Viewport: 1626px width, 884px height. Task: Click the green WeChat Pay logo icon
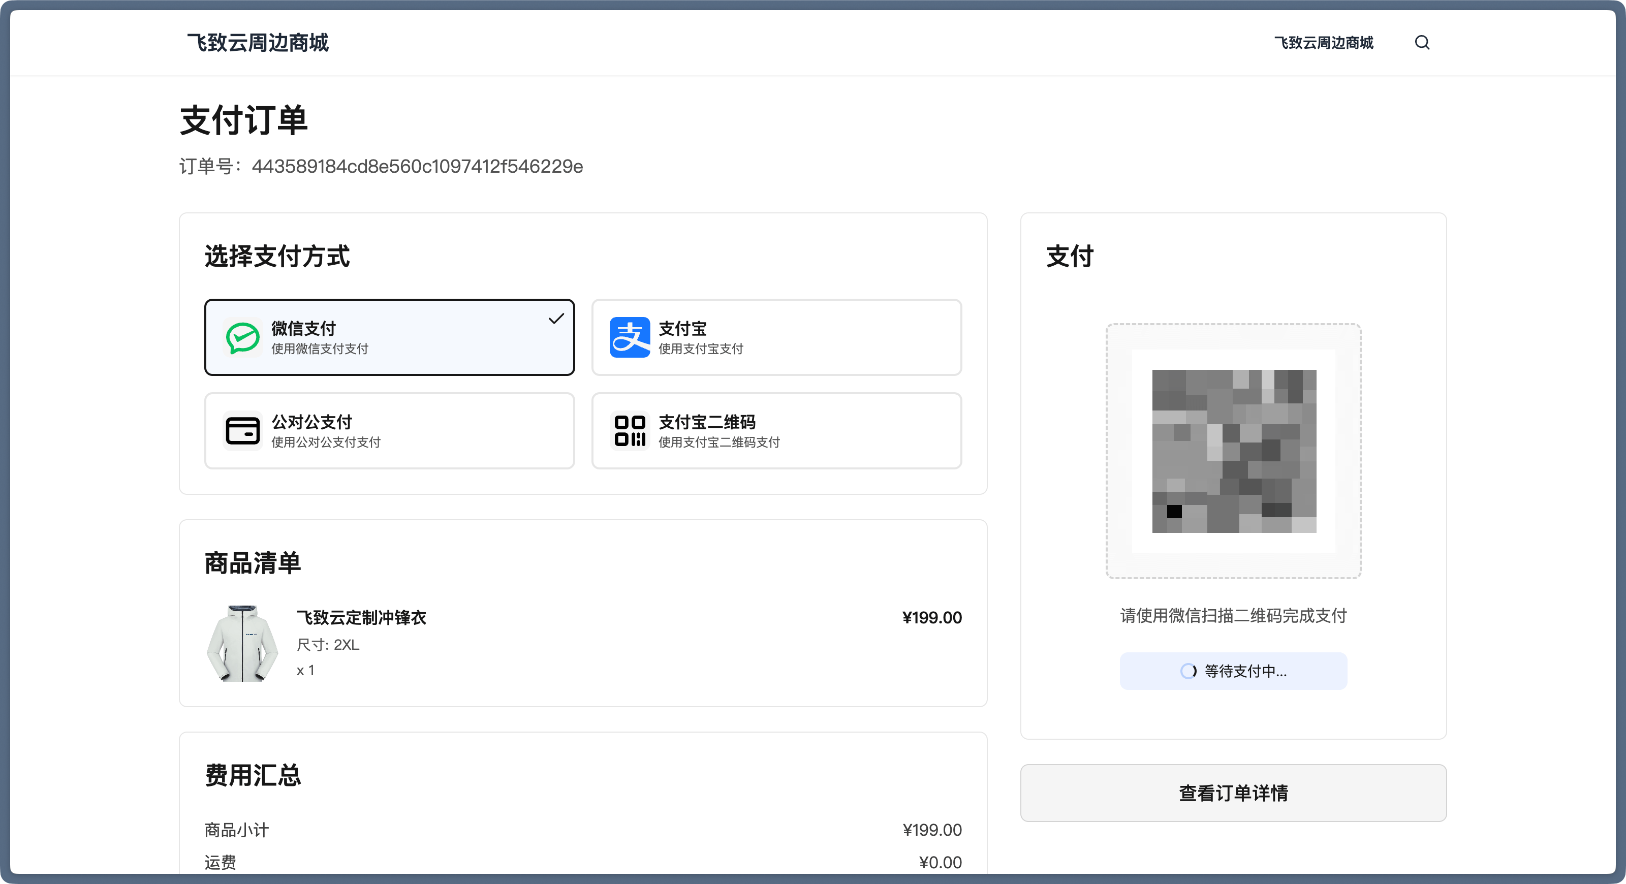242,337
